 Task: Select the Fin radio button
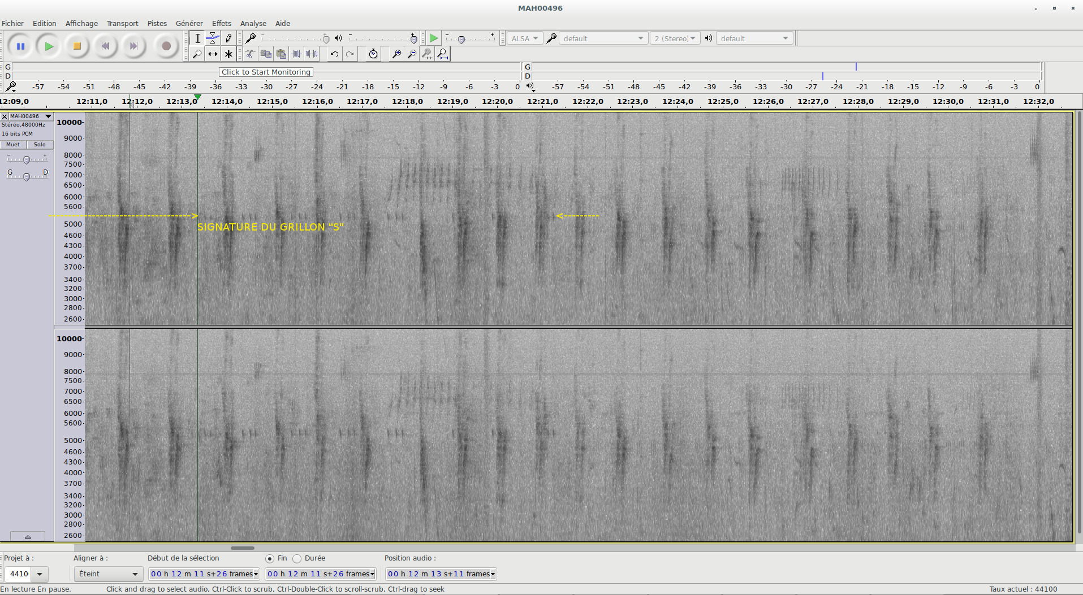[x=270, y=559]
